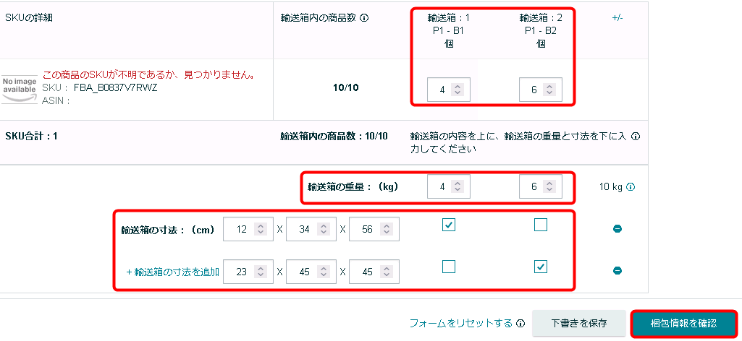Adjust quantity stepper for 輸送箱 1

point(458,90)
